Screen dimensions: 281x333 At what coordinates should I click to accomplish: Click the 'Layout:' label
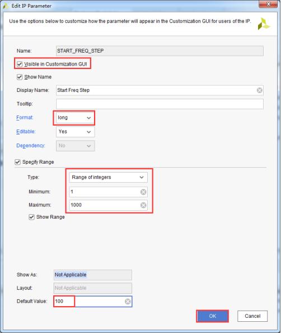25,288
